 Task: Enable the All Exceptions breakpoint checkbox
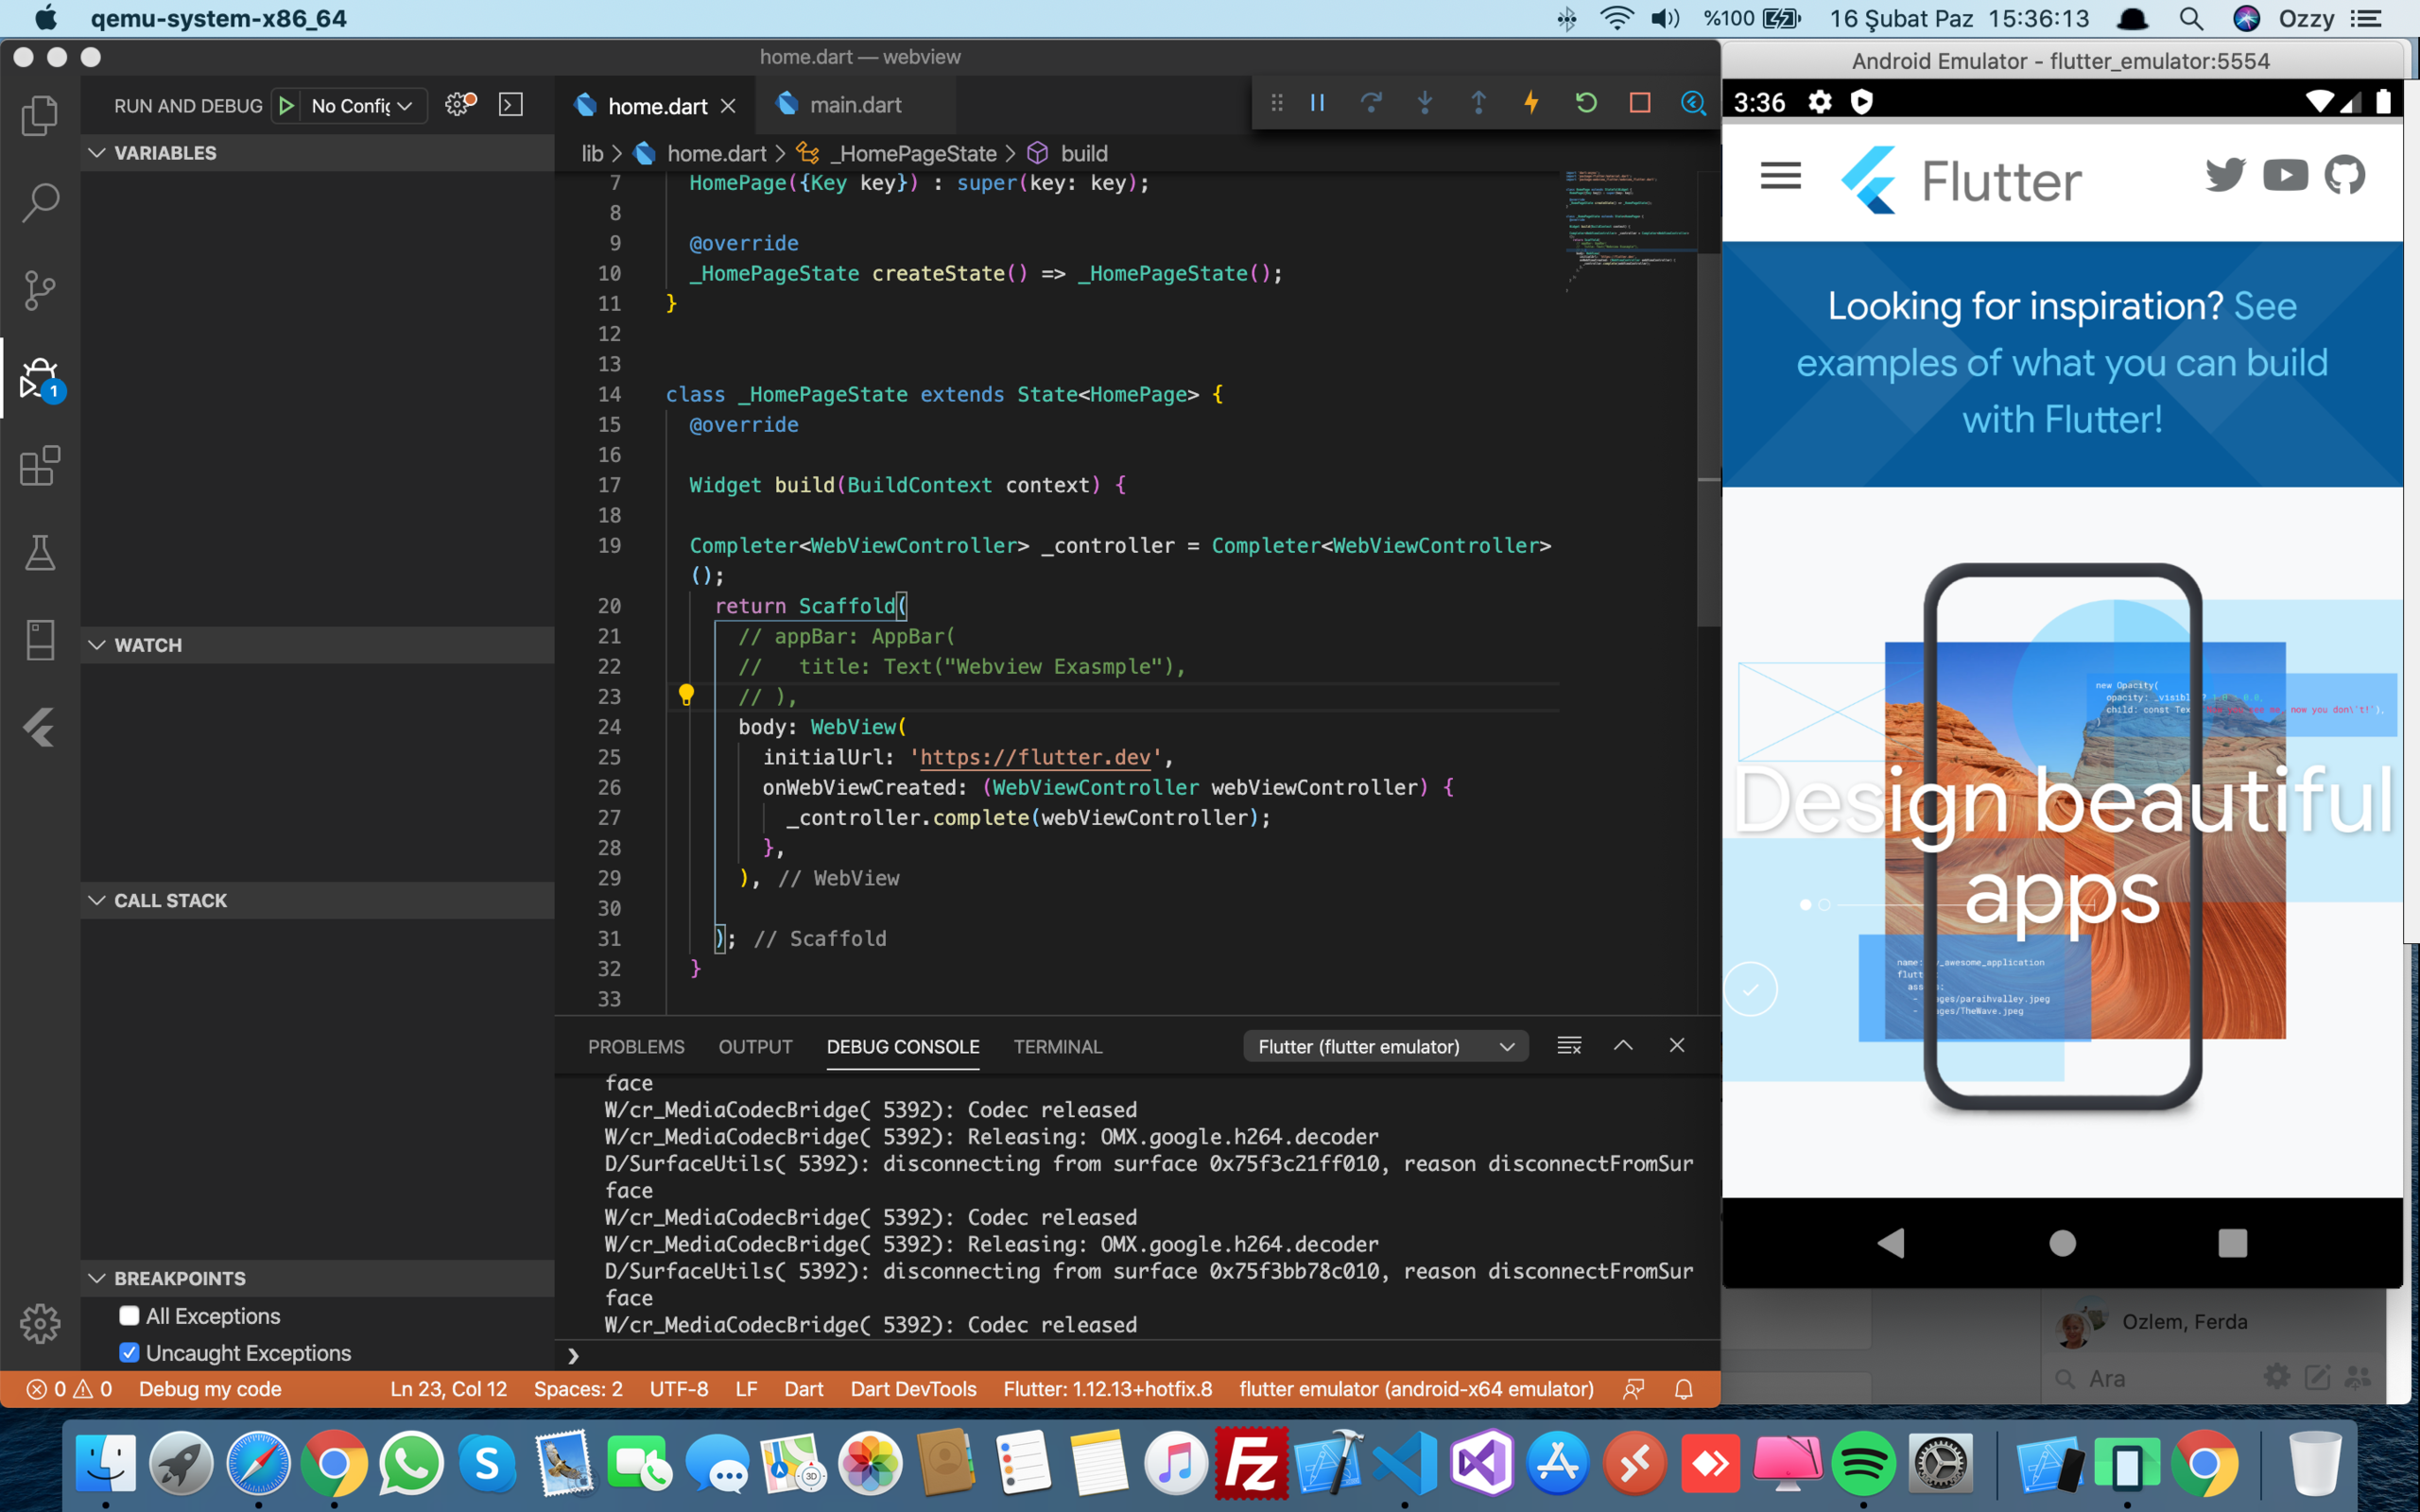tap(129, 1316)
